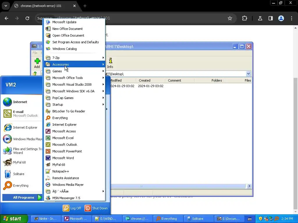Image resolution: width=298 pixels, height=223 pixels.
Task: Switch to 7-Zip E:\Docum taskbar button
Action: (229, 219)
